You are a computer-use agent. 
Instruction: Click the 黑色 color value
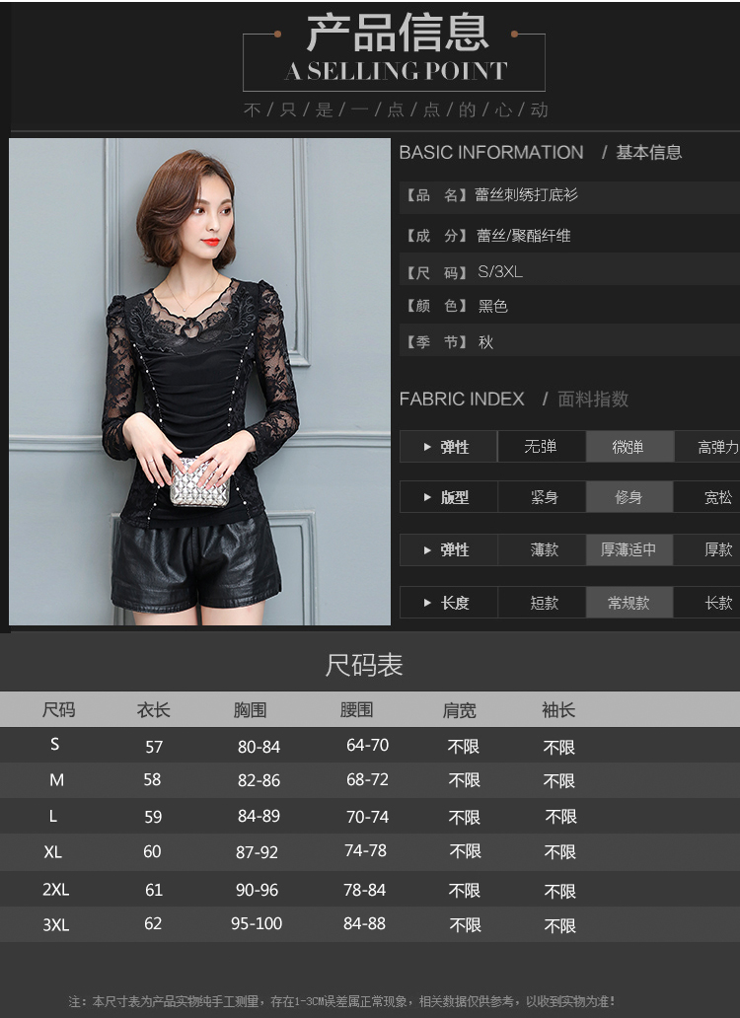[492, 307]
